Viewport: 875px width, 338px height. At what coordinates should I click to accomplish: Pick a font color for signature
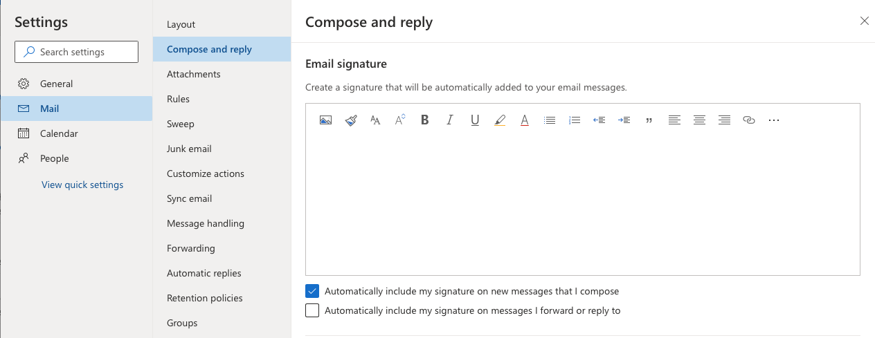[525, 120]
